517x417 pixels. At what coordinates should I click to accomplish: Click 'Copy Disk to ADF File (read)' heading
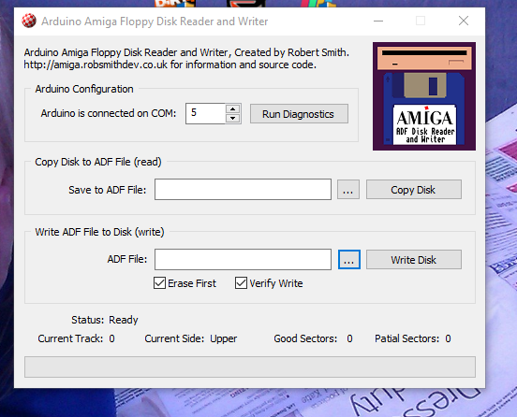pos(98,162)
